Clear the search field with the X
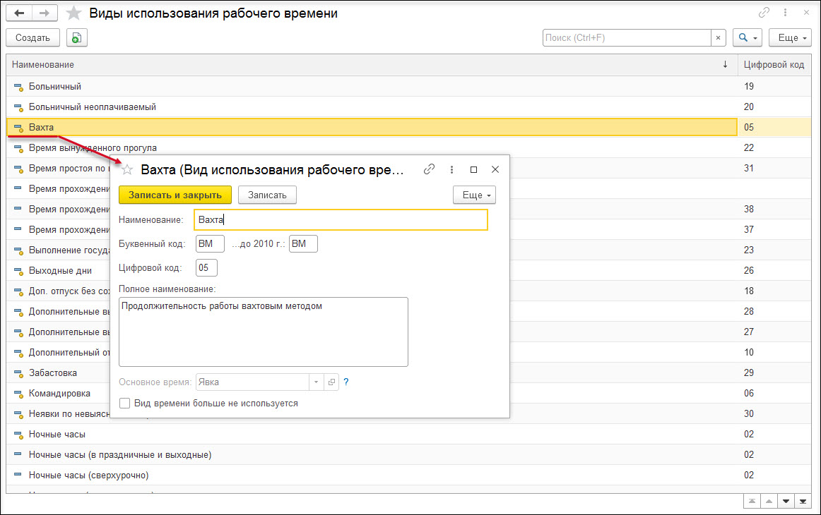Viewport: 821px width, 515px height. coord(719,38)
